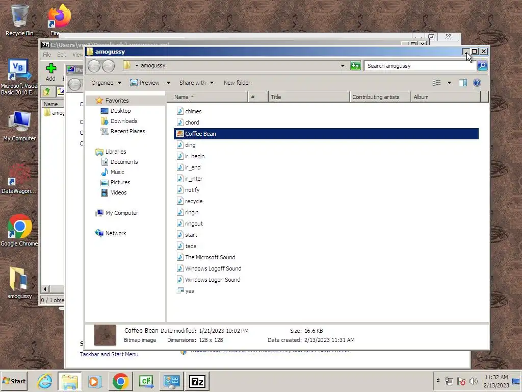The width and height of the screenshot is (522, 392).
Task: Expand the Preview dropdown arrow
Action: pyautogui.click(x=168, y=83)
